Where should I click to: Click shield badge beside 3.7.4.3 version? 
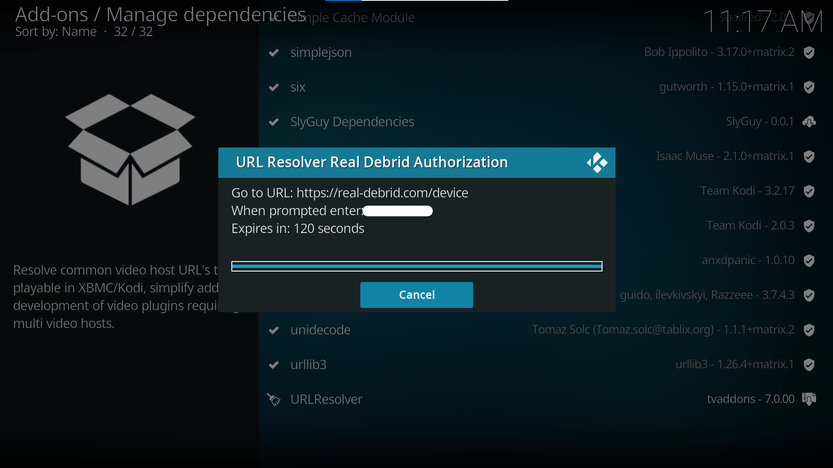point(809,295)
